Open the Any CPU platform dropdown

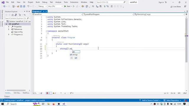[x=55, y=6]
